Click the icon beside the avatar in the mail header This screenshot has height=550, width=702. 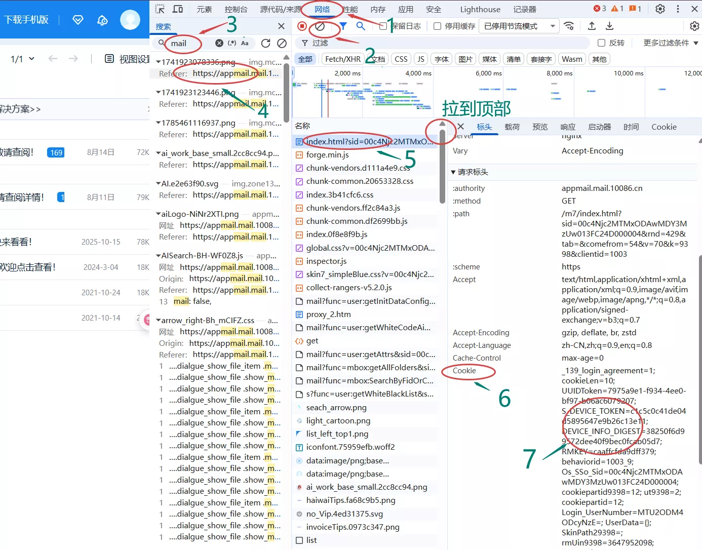coord(102,20)
